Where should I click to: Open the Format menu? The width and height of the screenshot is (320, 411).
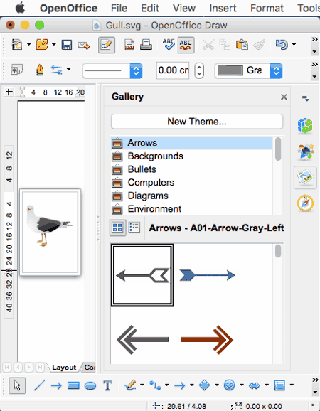click(267, 8)
